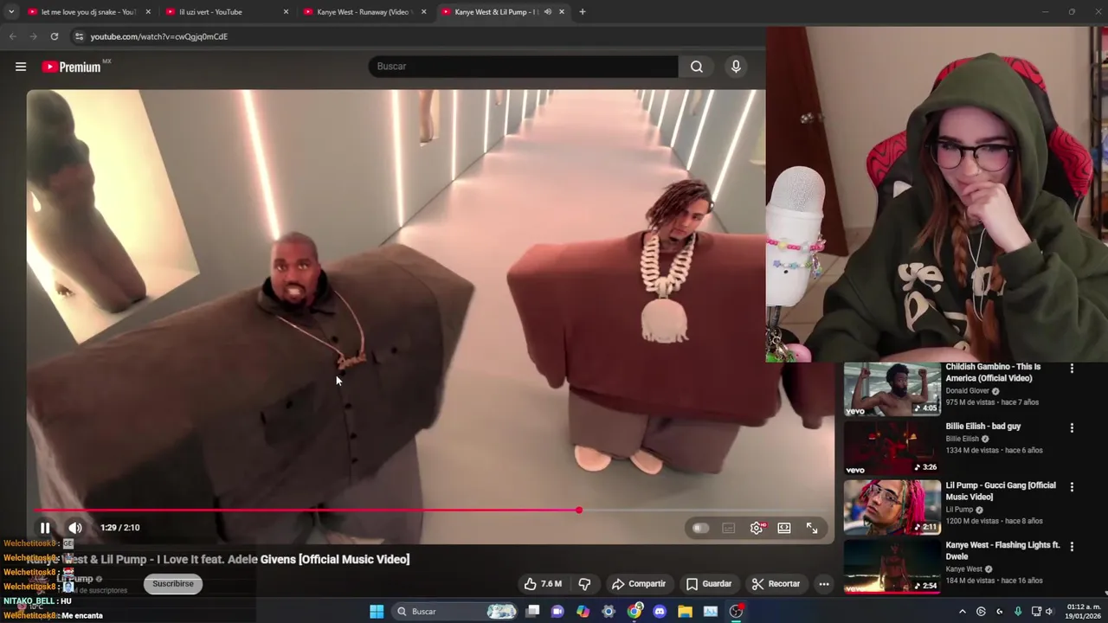Open system volume tray icon
The image size is (1108, 623).
[1049, 612]
